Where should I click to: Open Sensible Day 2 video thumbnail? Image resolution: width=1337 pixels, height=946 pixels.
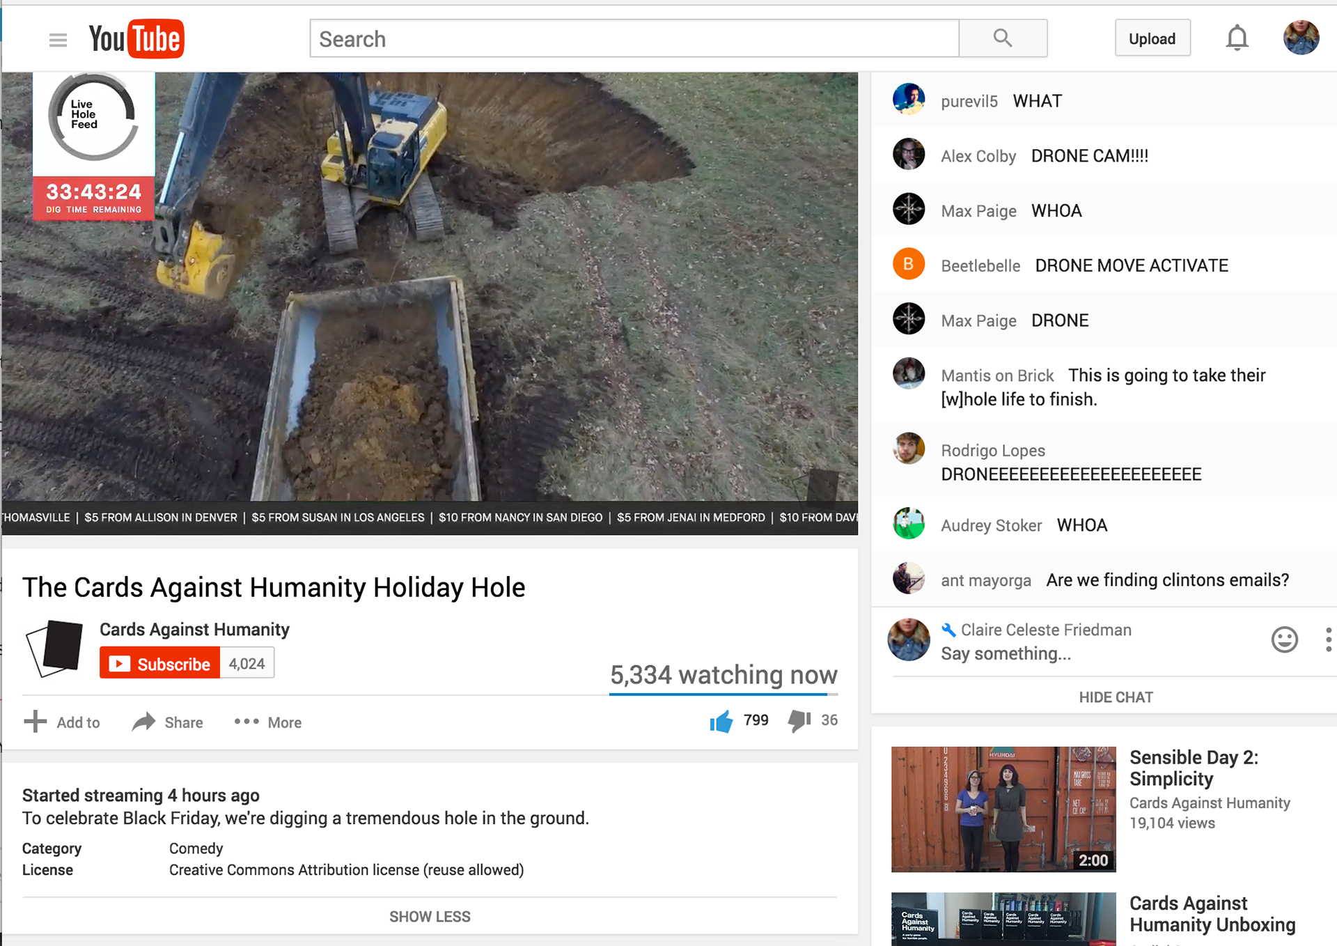coord(1003,809)
